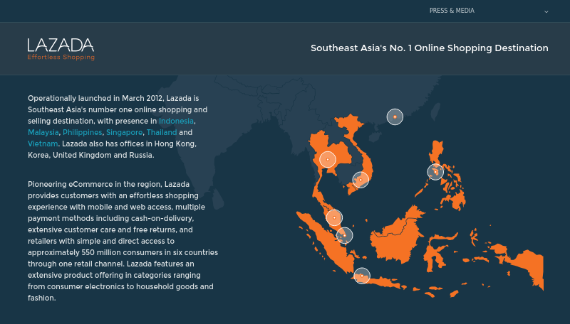The image size is (570, 324).
Task: Click the Lazada Effortless Shopping logo
Action: point(61,49)
